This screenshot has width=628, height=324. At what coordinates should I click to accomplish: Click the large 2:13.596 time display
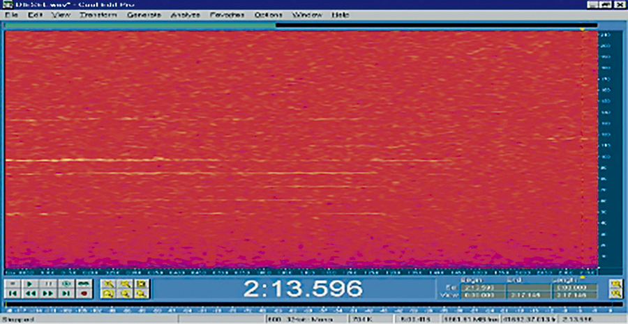303,288
